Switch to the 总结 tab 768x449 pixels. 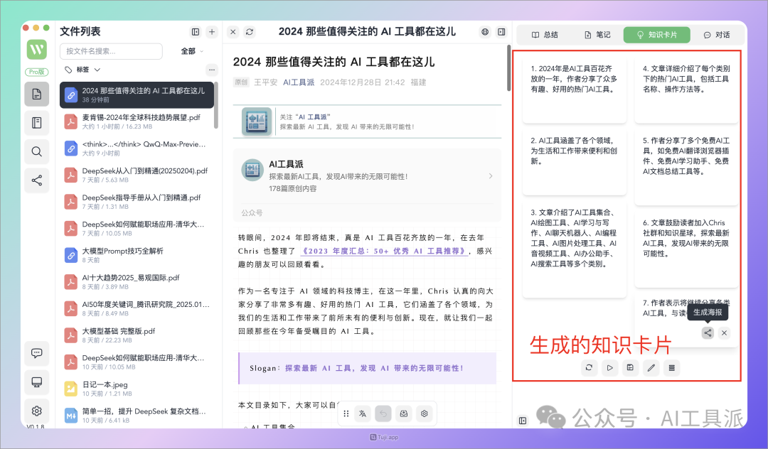[x=545, y=35]
